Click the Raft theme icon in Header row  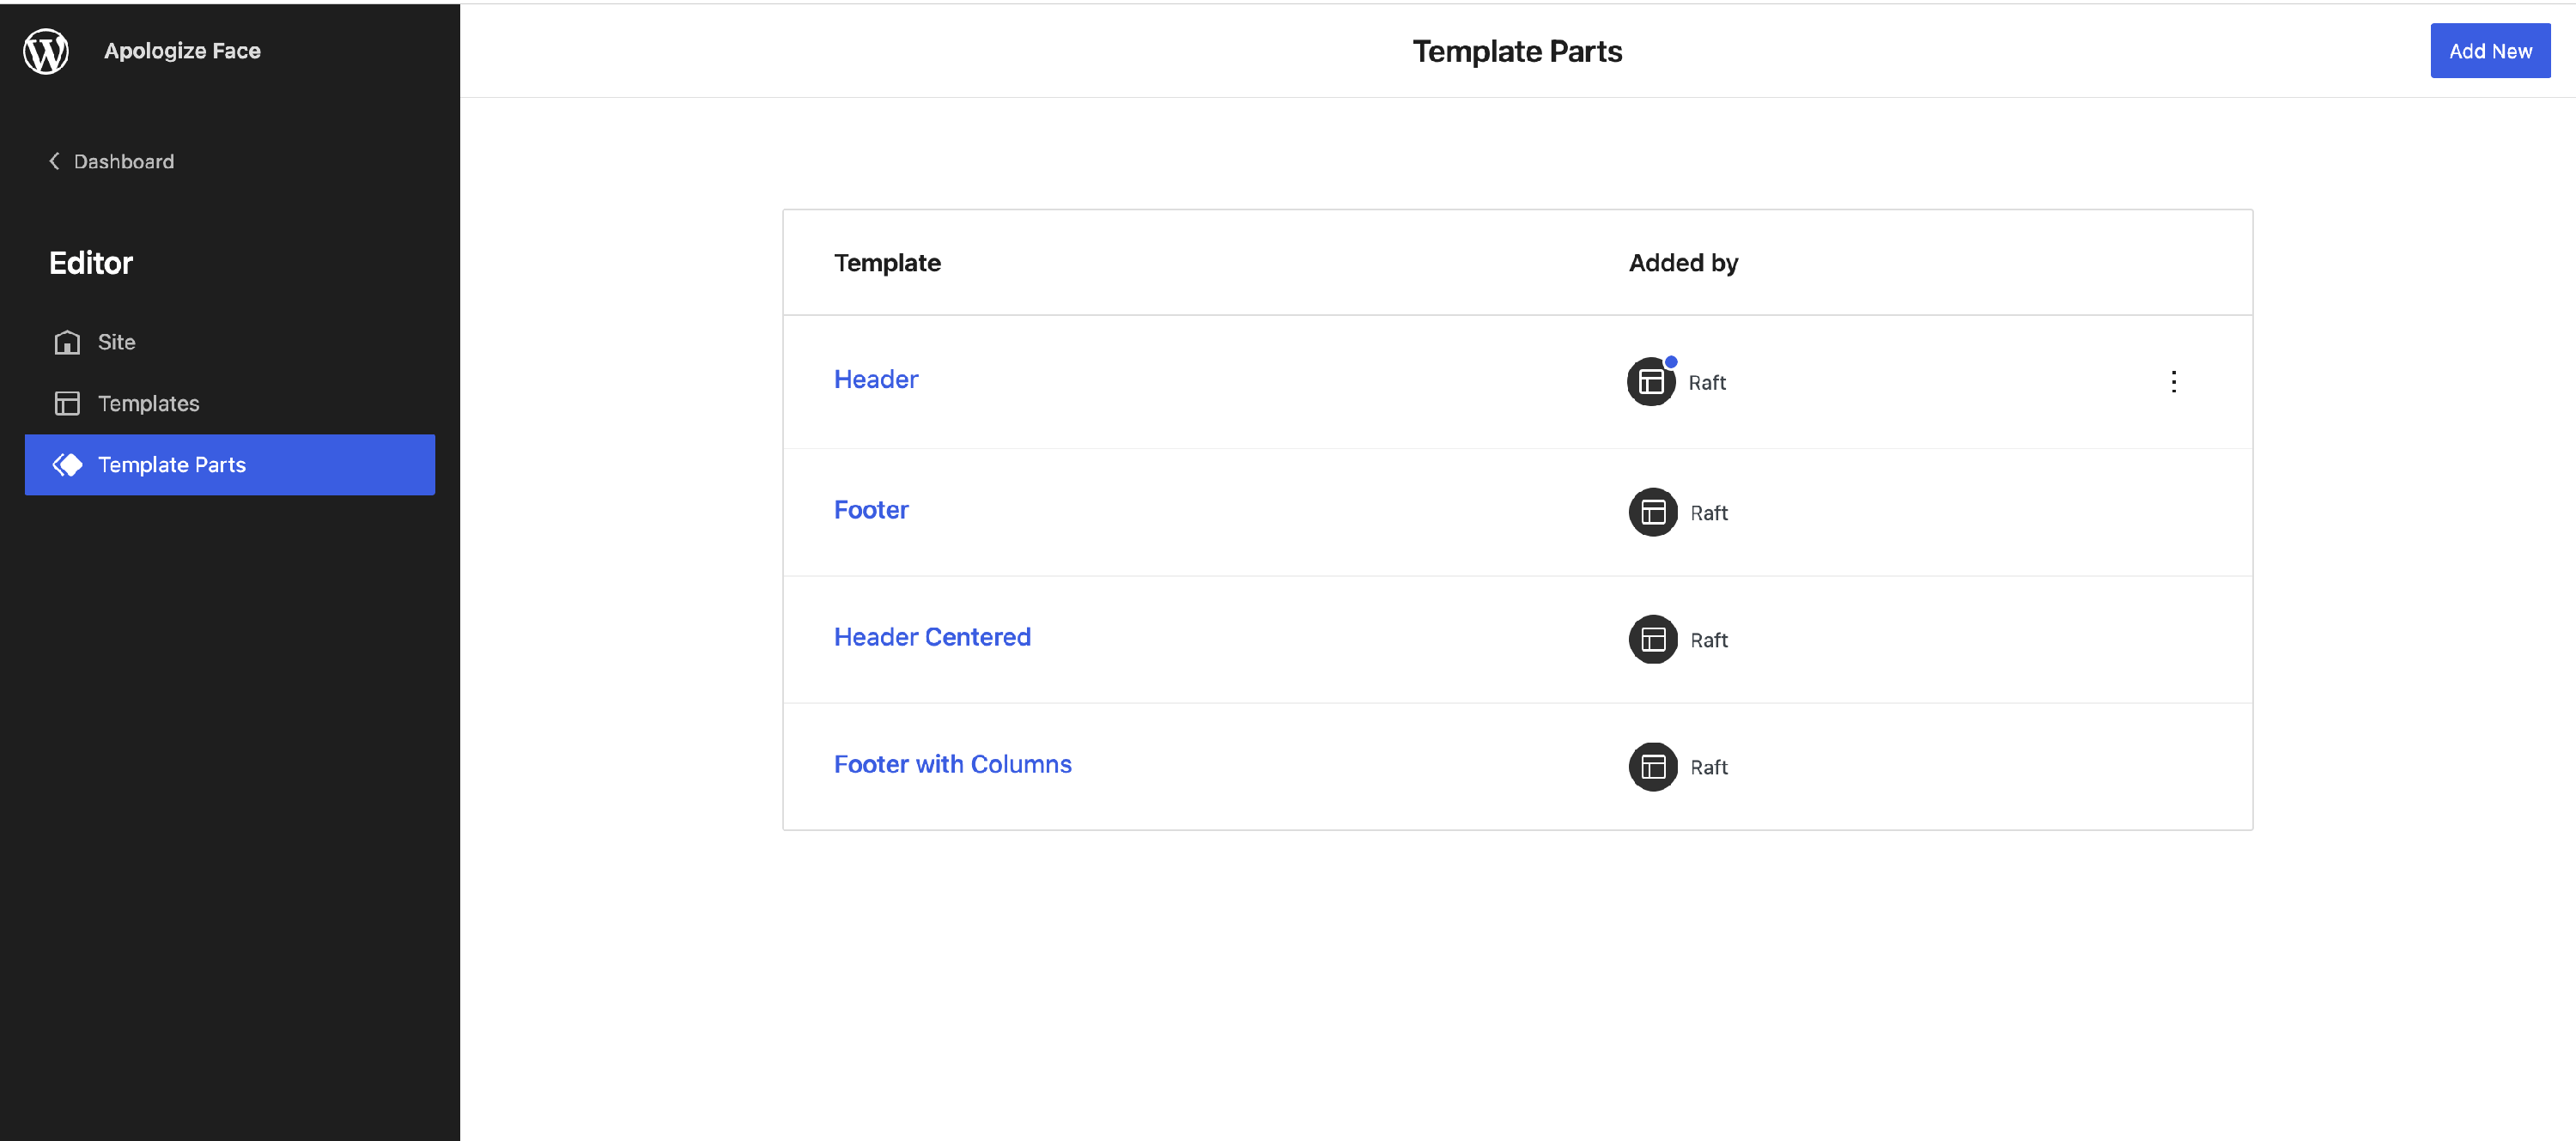coord(1651,382)
